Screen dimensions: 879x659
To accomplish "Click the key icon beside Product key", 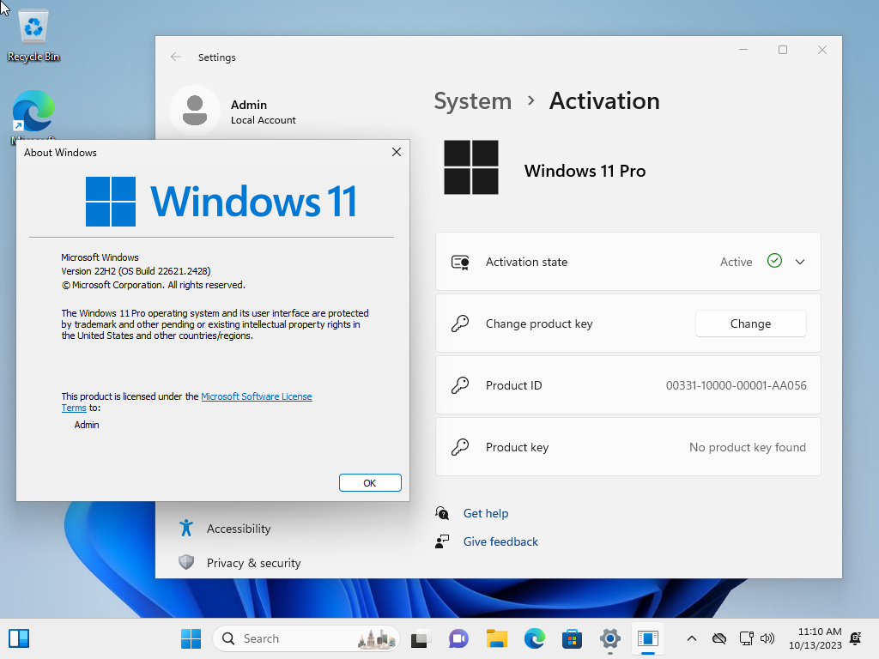I will click(460, 447).
